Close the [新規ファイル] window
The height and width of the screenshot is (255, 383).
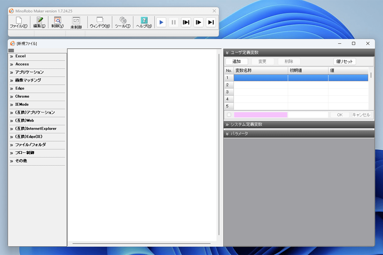[x=368, y=43]
